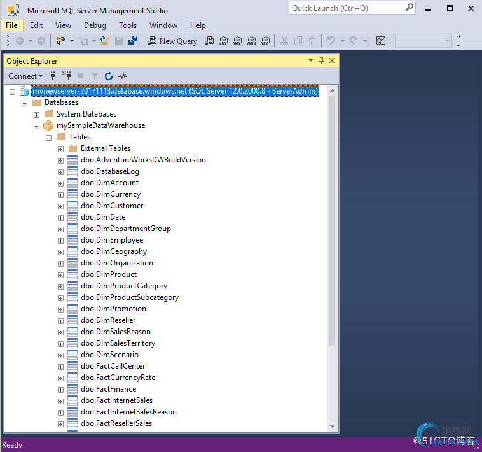Open an Analysis Services XMLA Query
Image resolution: width=482 pixels, height=452 pixels.
[251, 41]
